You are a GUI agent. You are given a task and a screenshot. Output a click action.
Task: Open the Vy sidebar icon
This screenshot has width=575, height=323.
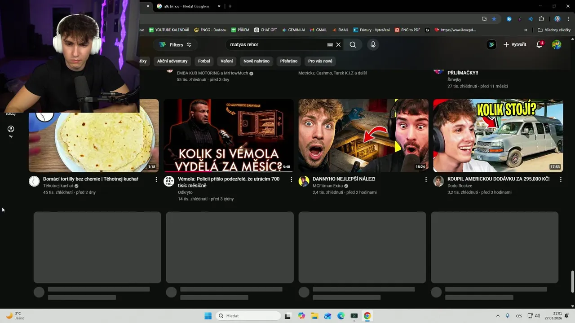11,131
